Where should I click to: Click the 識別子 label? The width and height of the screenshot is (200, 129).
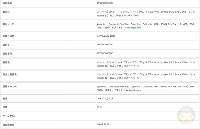point(6,45)
